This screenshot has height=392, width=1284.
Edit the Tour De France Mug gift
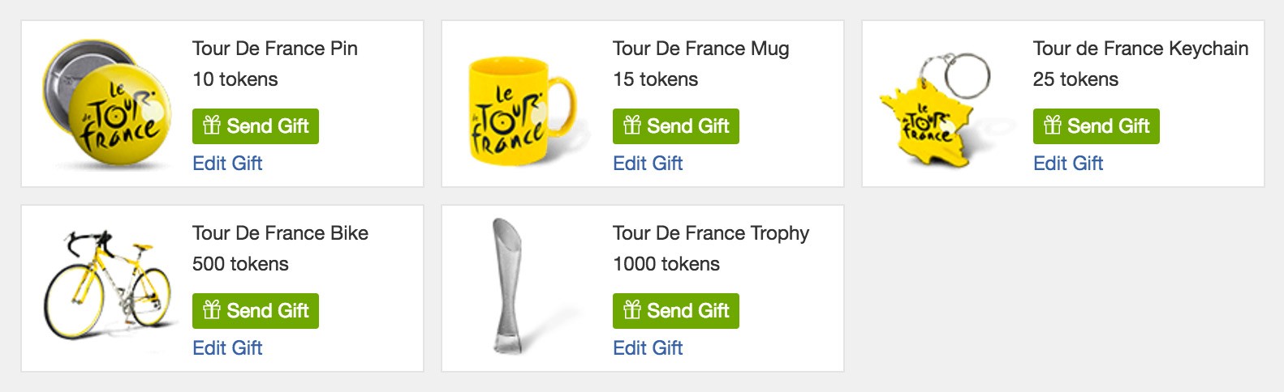pyautogui.click(x=648, y=164)
